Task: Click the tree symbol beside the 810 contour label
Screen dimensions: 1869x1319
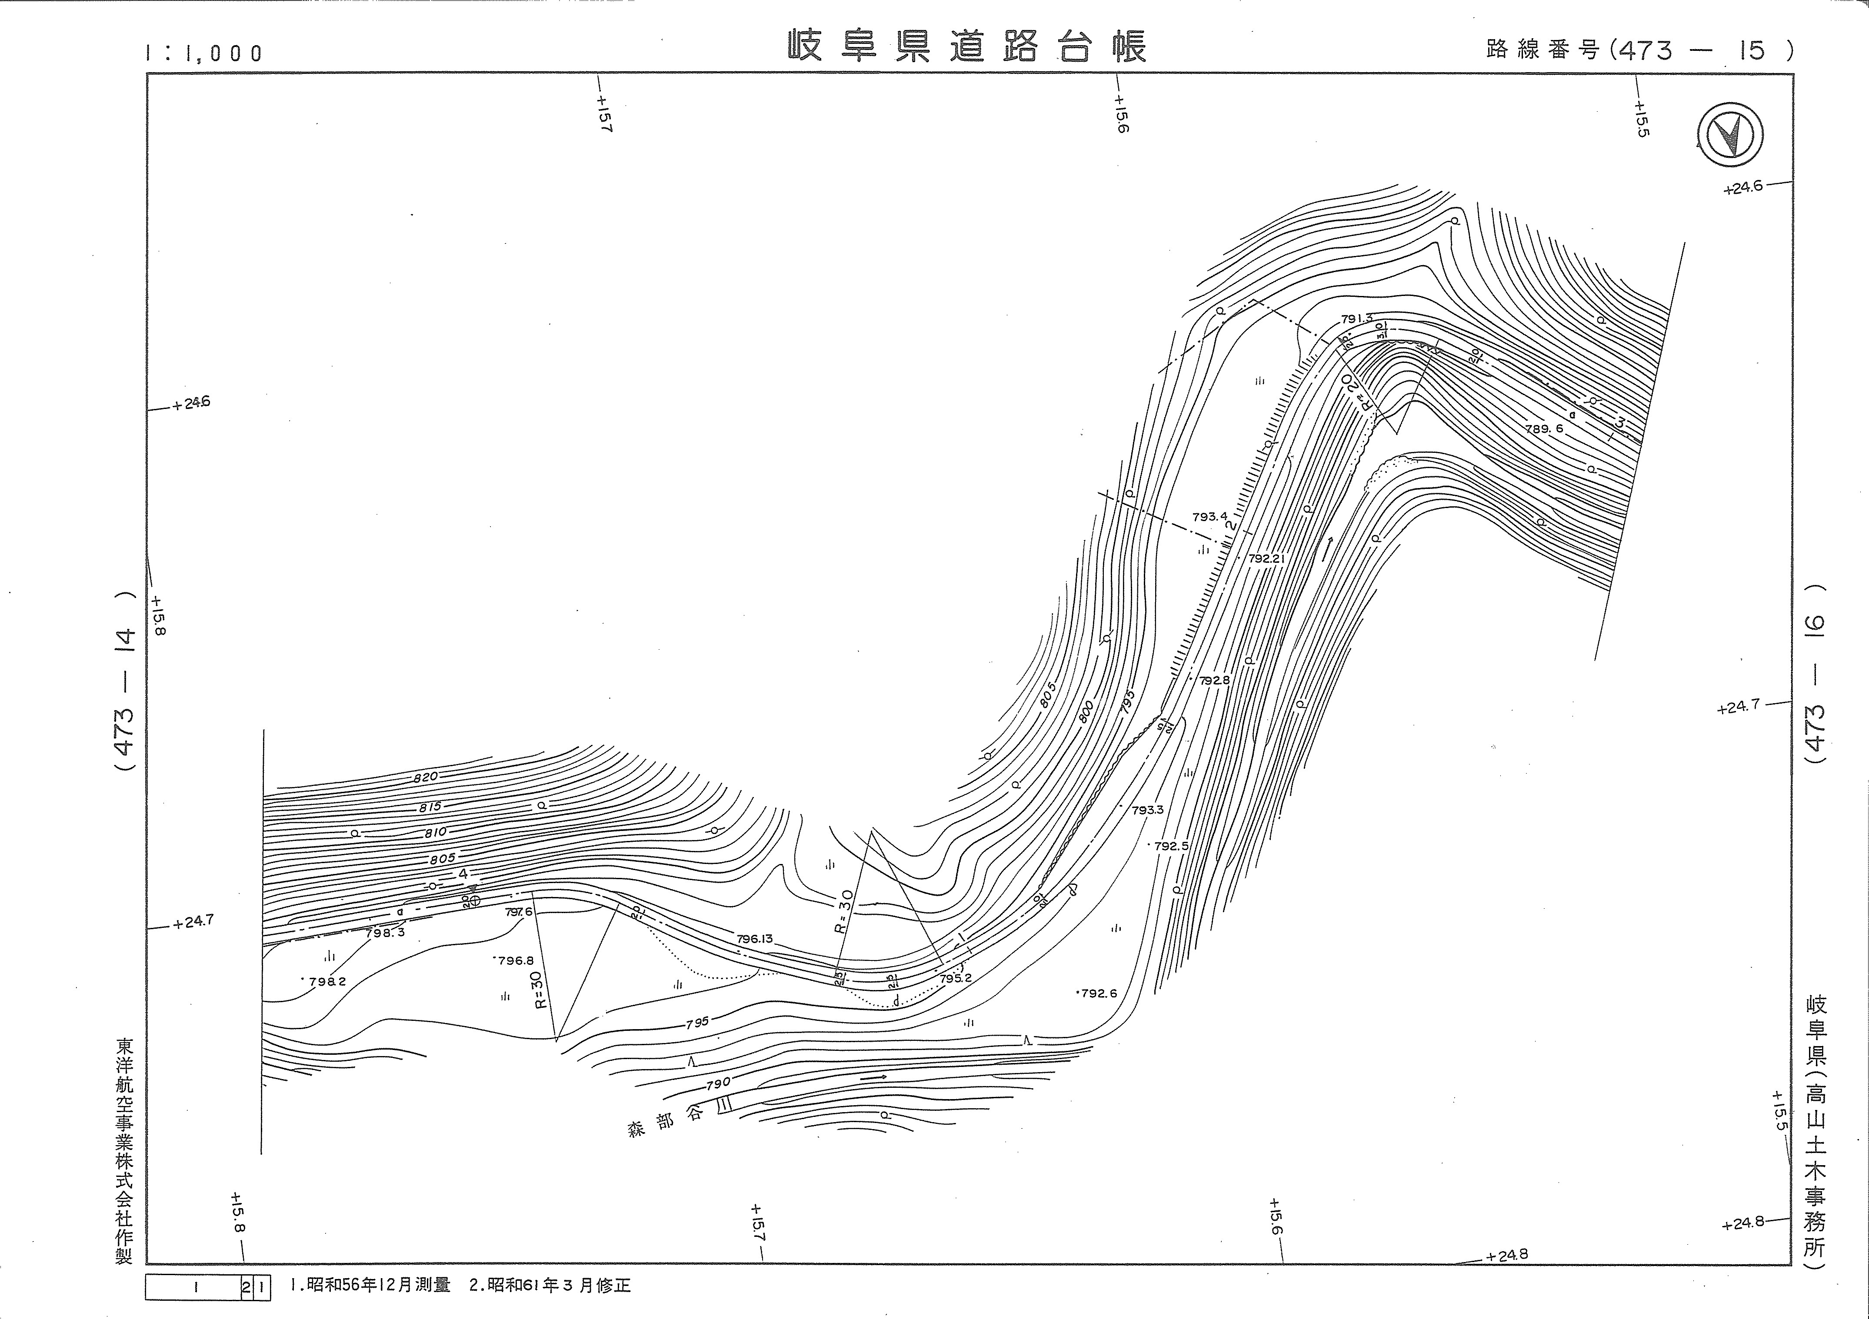Action: [x=355, y=833]
